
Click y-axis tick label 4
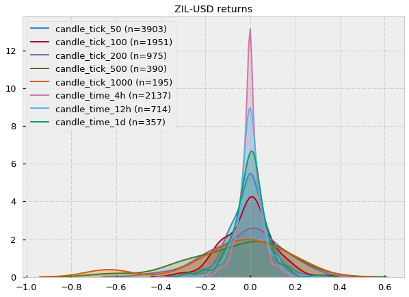coord(13,202)
